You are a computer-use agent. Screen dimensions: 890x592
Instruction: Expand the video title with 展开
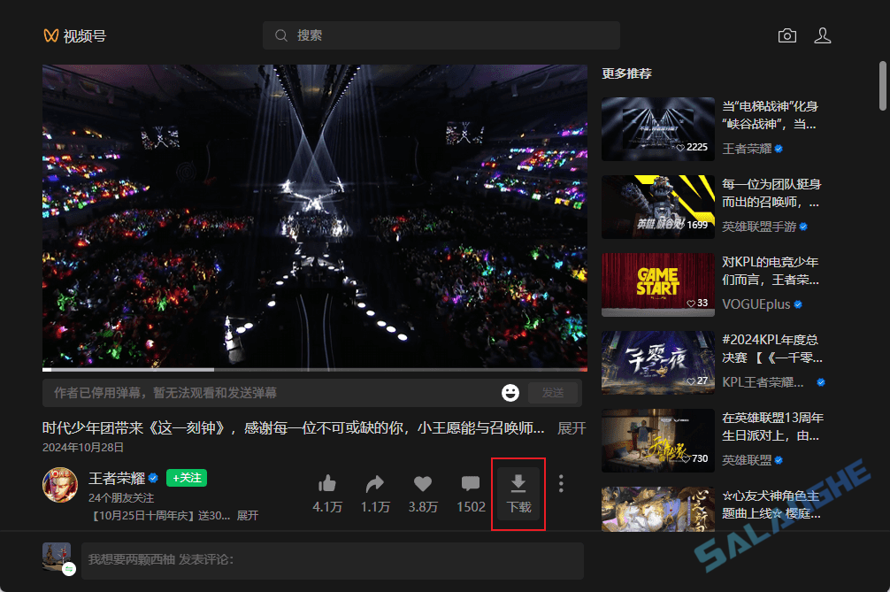click(572, 428)
